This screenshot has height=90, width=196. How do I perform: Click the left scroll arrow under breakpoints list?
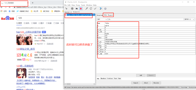tap(65, 84)
